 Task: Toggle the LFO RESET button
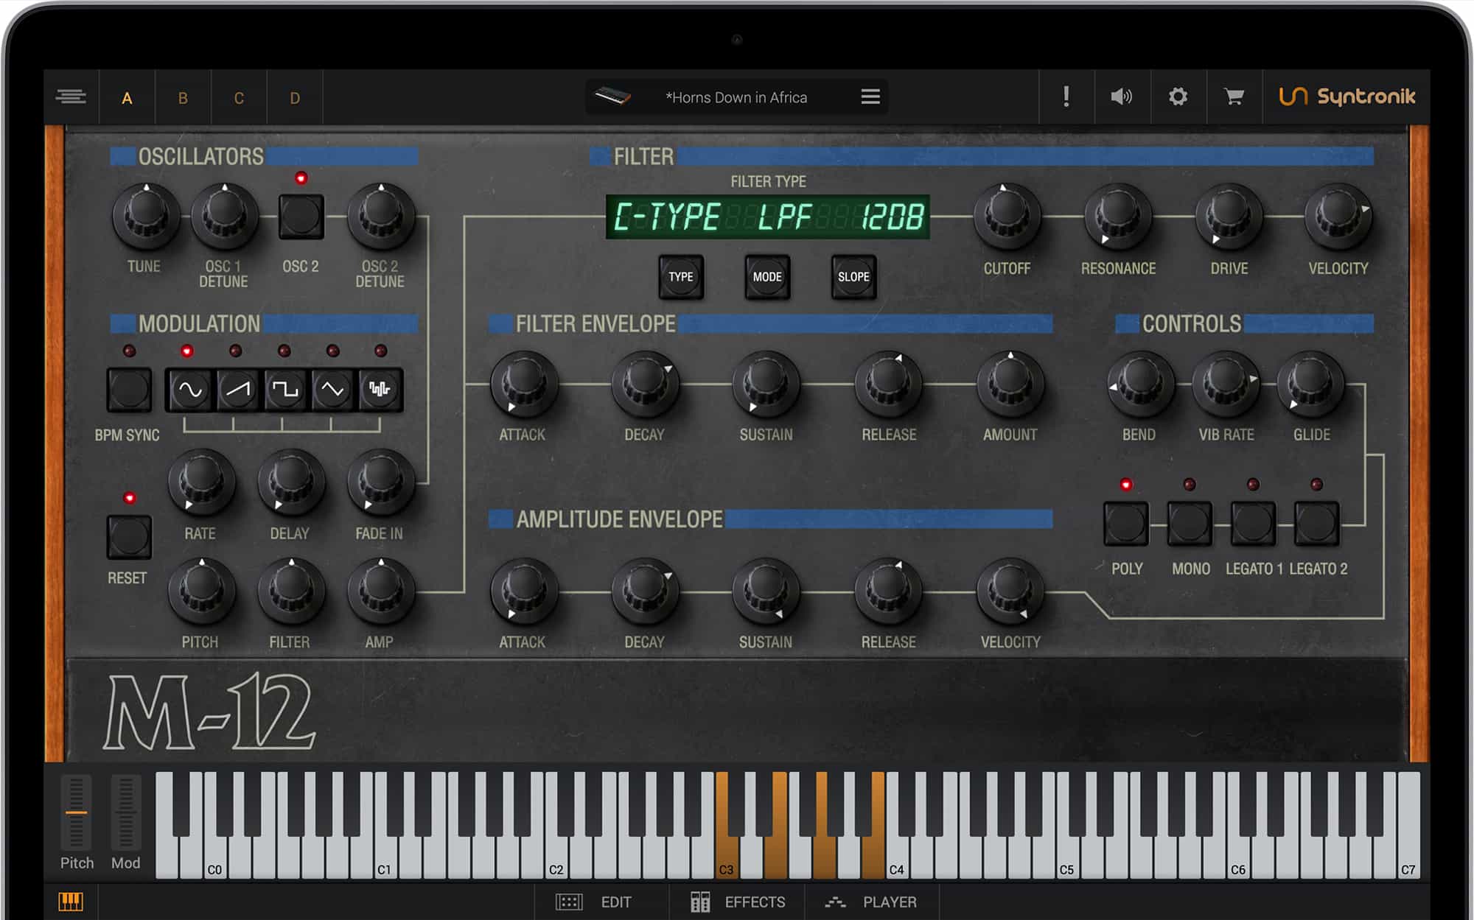coord(129,536)
